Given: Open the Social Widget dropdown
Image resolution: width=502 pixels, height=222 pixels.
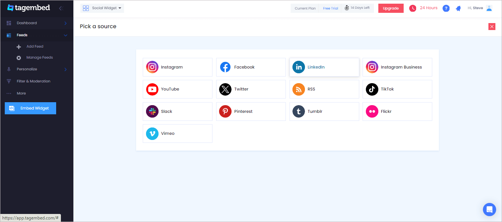Looking at the screenshot, I should coord(102,8).
